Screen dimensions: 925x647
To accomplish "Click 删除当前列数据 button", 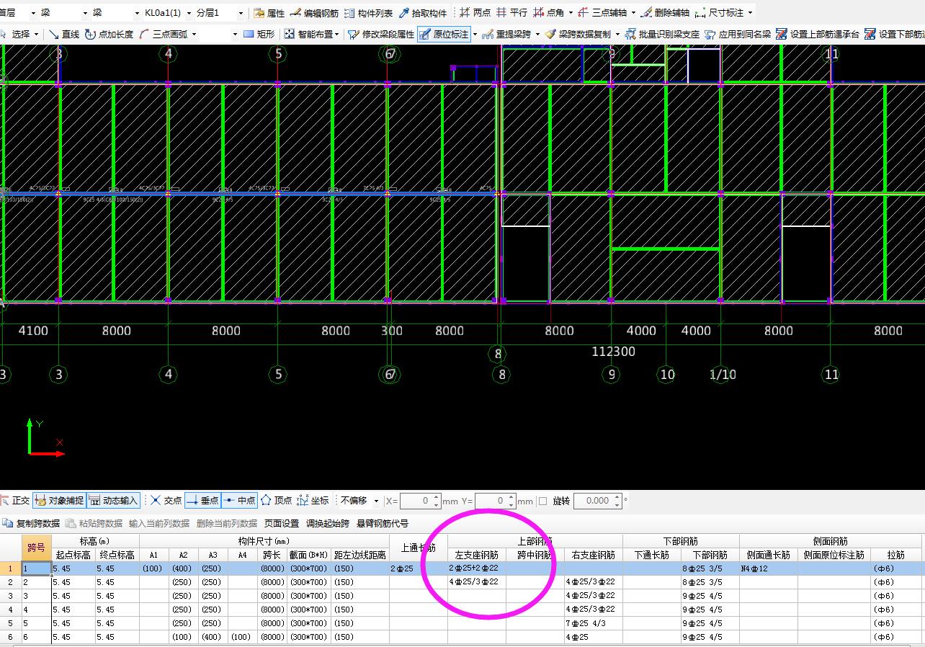I will click(226, 523).
